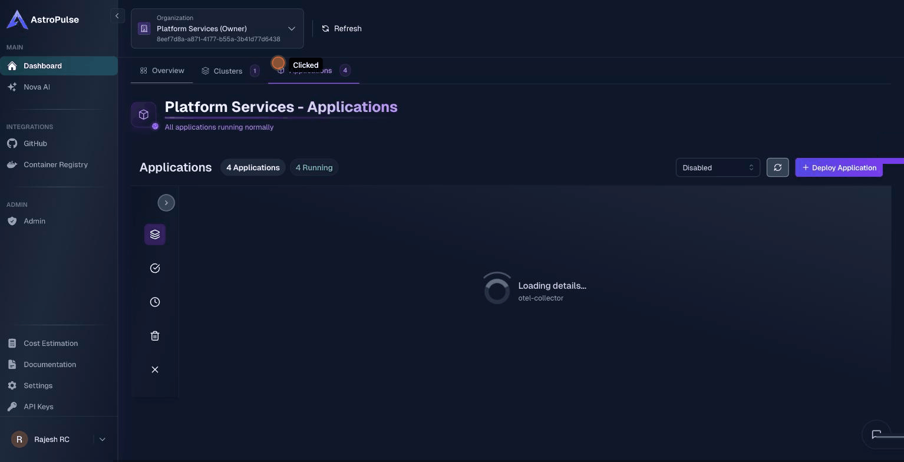Click the 'otel-collector' loading label
Viewport: 904px width, 462px height.
pyautogui.click(x=541, y=298)
